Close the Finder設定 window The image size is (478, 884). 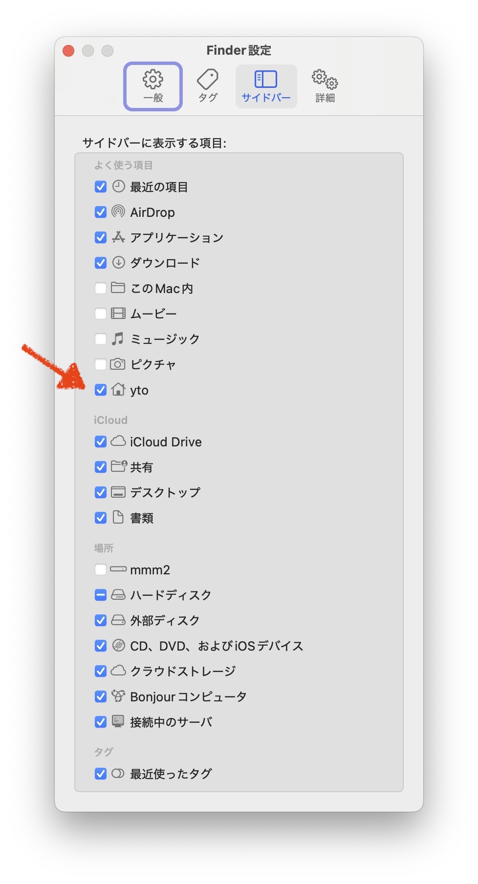pyautogui.click(x=68, y=51)
